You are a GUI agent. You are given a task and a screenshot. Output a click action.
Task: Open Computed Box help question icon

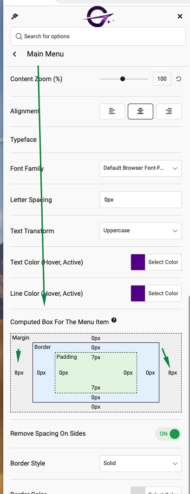pos(114,320)
